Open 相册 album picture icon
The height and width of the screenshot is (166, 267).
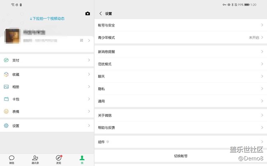[x=6, y=87]
